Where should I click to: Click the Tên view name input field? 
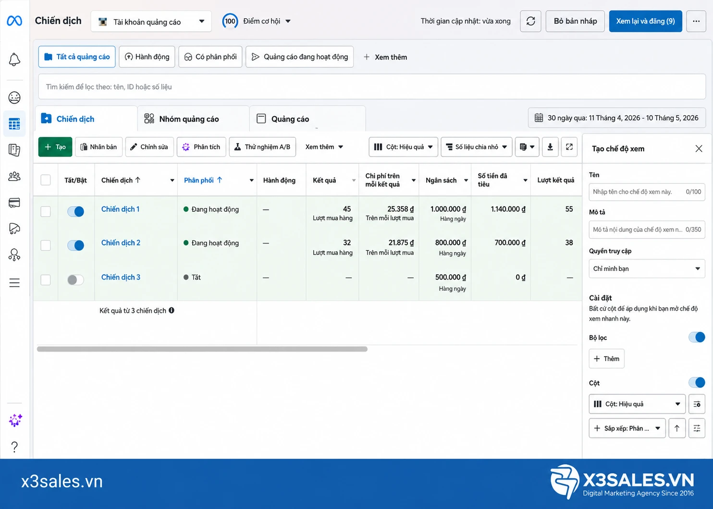(x=647, y=192)
